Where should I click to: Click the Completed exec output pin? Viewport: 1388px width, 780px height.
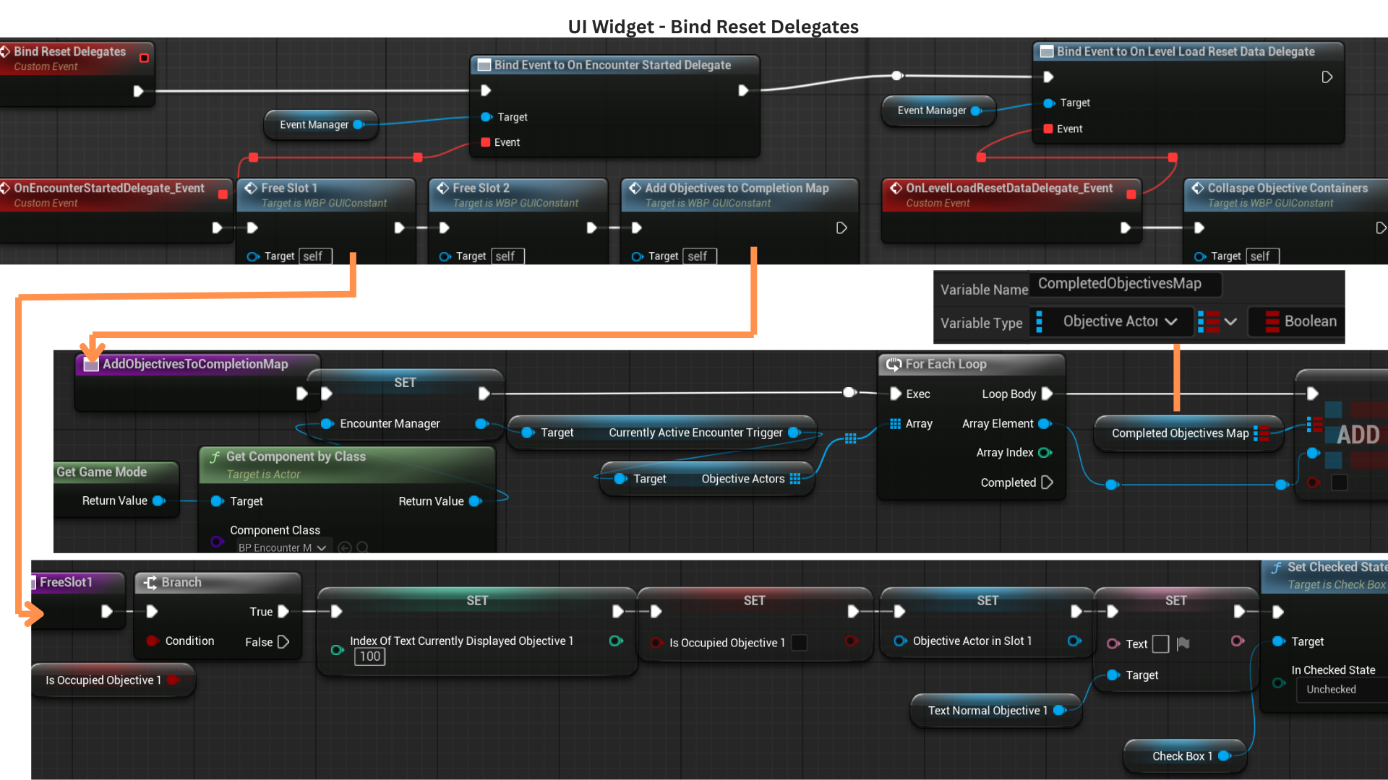tap(1047, 482)
